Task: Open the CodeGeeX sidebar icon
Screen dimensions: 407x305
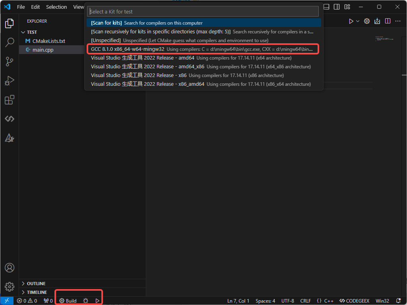Action: coord(10,119)
